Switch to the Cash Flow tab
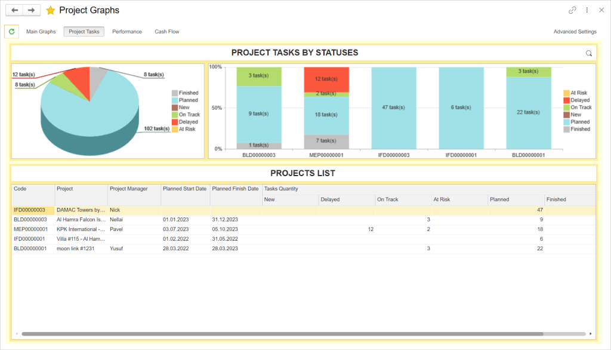This screenshot has height=350, width=611. tap(166, 31)
